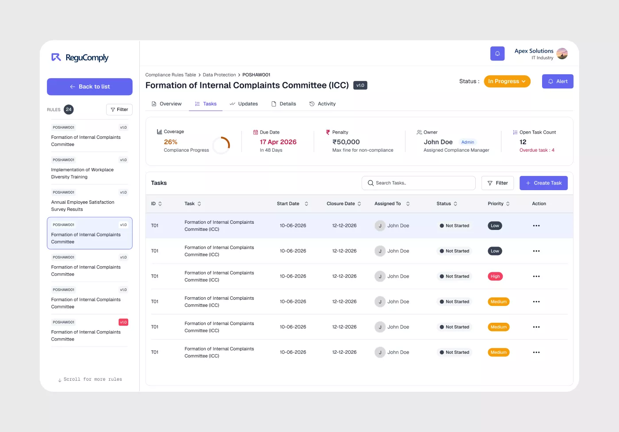Click the Back to list button
Image resolution: width=619 pixels, height=432 pixels.
coord(90,87)
